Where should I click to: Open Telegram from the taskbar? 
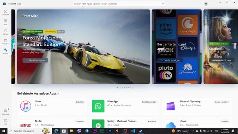(x=87, y=131)
